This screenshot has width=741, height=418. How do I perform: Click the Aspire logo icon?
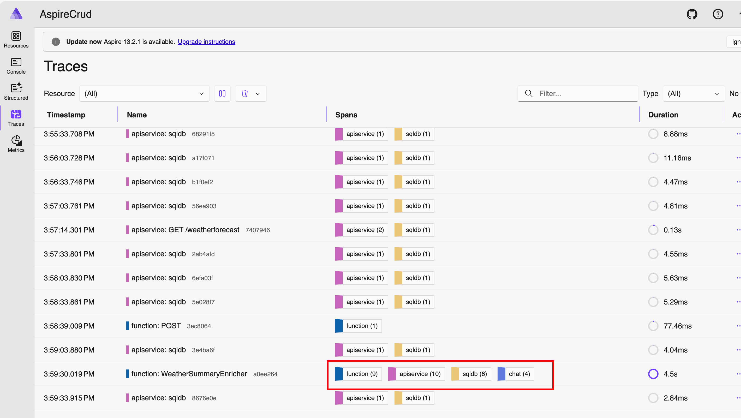(16, 14)
